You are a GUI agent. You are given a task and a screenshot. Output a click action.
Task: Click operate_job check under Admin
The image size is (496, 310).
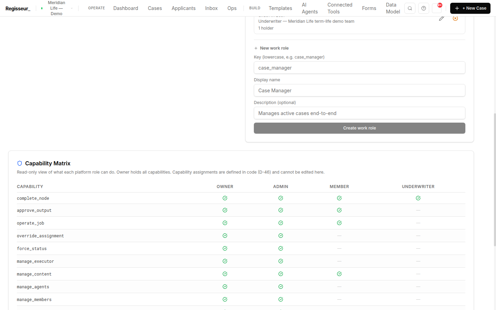[281, 223]
